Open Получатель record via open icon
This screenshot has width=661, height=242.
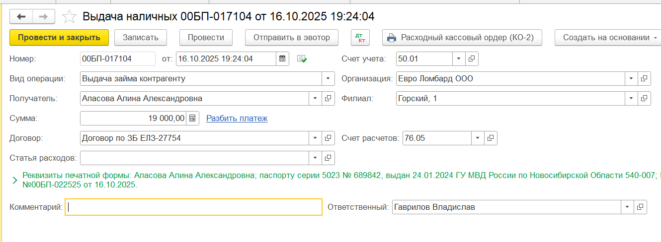328,98
